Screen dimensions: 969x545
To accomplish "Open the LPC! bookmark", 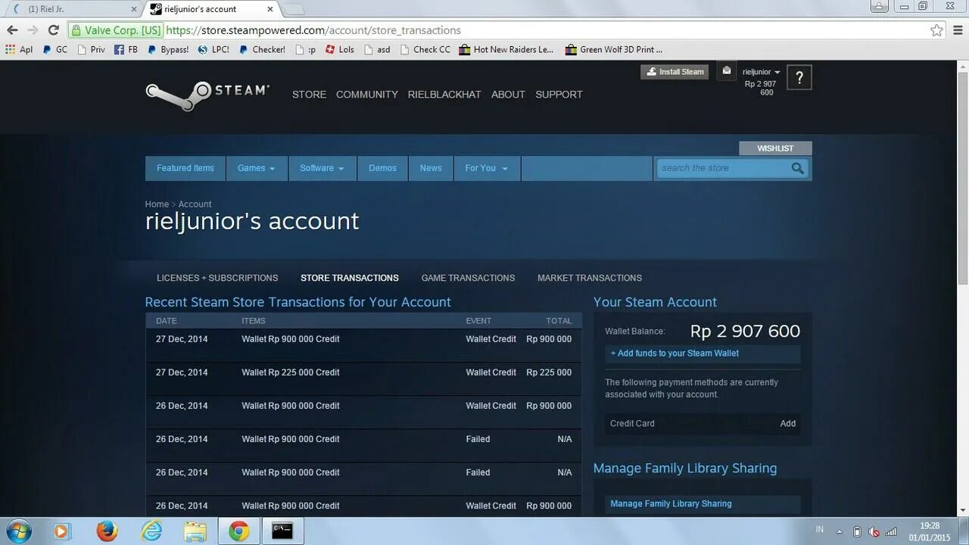I will point(213,49).
